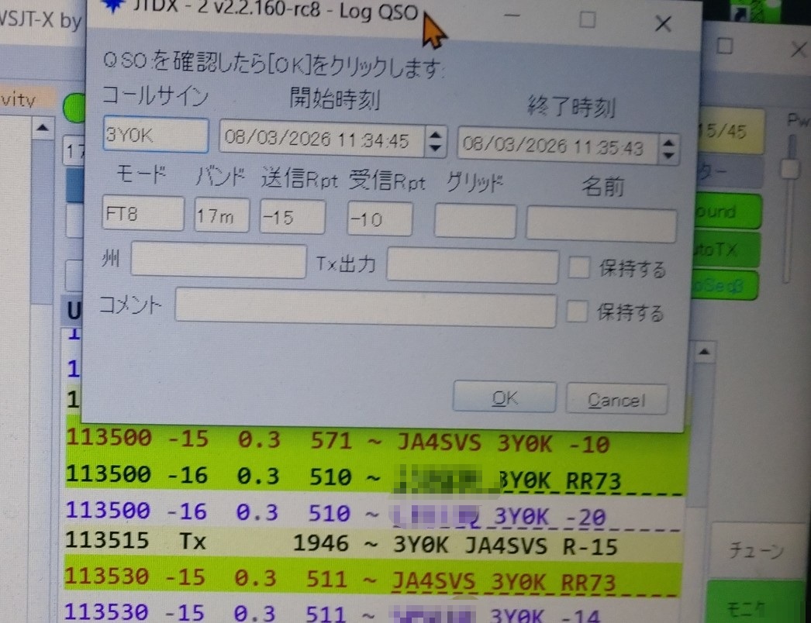Screen dimensions: 811x623
Task: Click the start time field 11:34:45
Action: (322, 139)
